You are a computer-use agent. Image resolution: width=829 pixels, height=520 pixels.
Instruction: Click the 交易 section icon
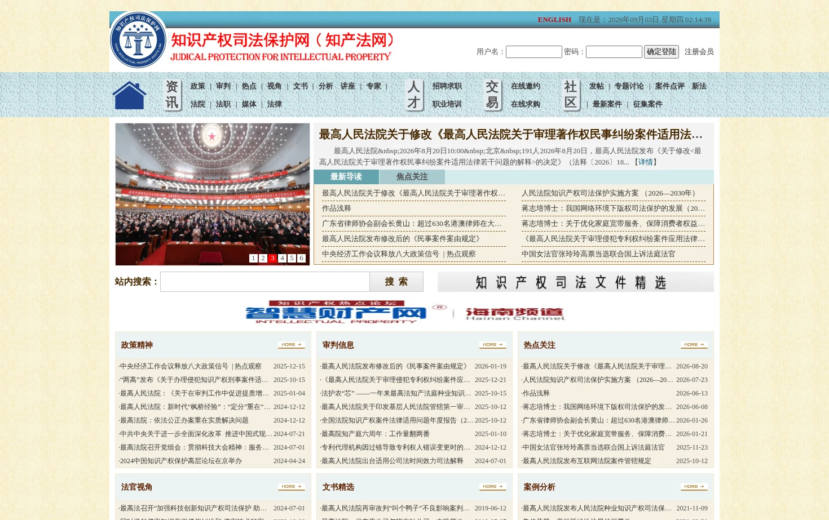click(492, 95)
